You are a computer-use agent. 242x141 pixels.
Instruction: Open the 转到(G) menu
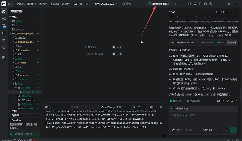click(66, 4)
